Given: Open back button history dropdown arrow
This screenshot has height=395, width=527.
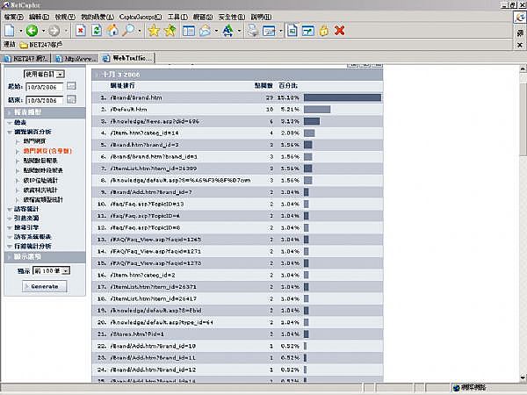Looking at the screenshot, I should click(43, 31).
